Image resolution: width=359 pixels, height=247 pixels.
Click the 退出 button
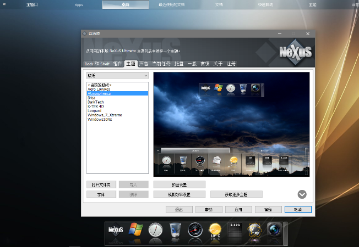coord(179,210)
